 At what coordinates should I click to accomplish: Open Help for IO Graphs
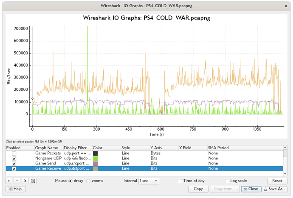point(15,189)
